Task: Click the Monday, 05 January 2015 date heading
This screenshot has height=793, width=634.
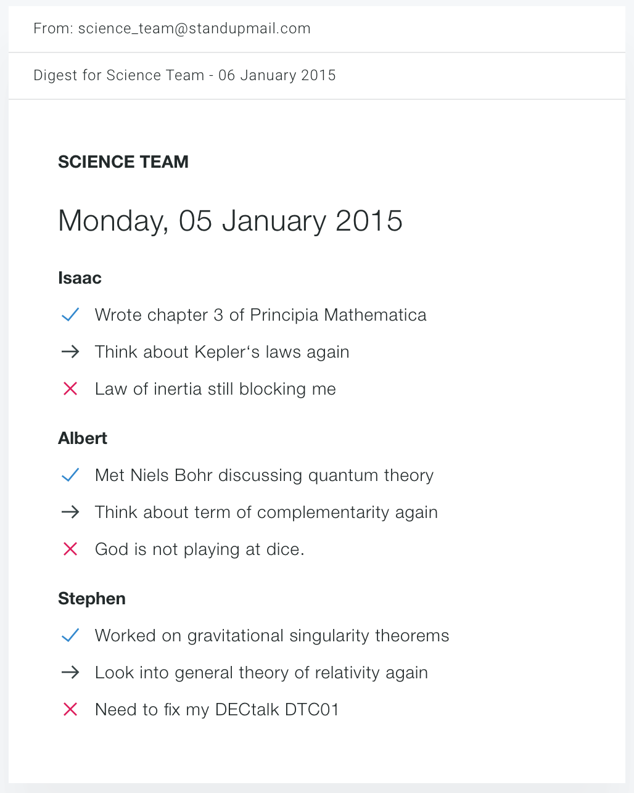Action: 230,221
